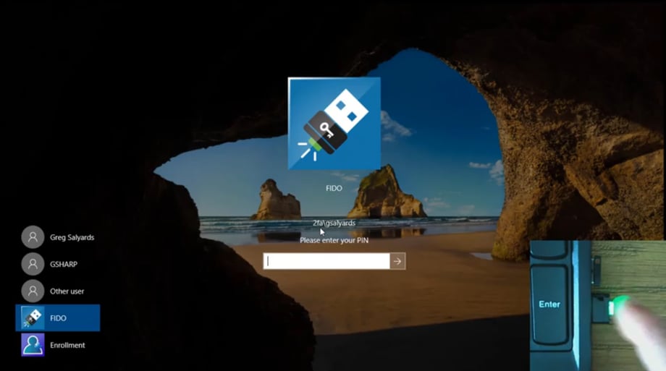This screenshot has width=666, height=371.
Task: Open the Enrollment user icon
Action: click(x=33, y=345)
